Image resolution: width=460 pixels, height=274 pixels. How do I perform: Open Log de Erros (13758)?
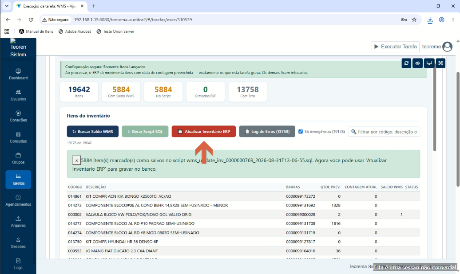pos(267,132)
